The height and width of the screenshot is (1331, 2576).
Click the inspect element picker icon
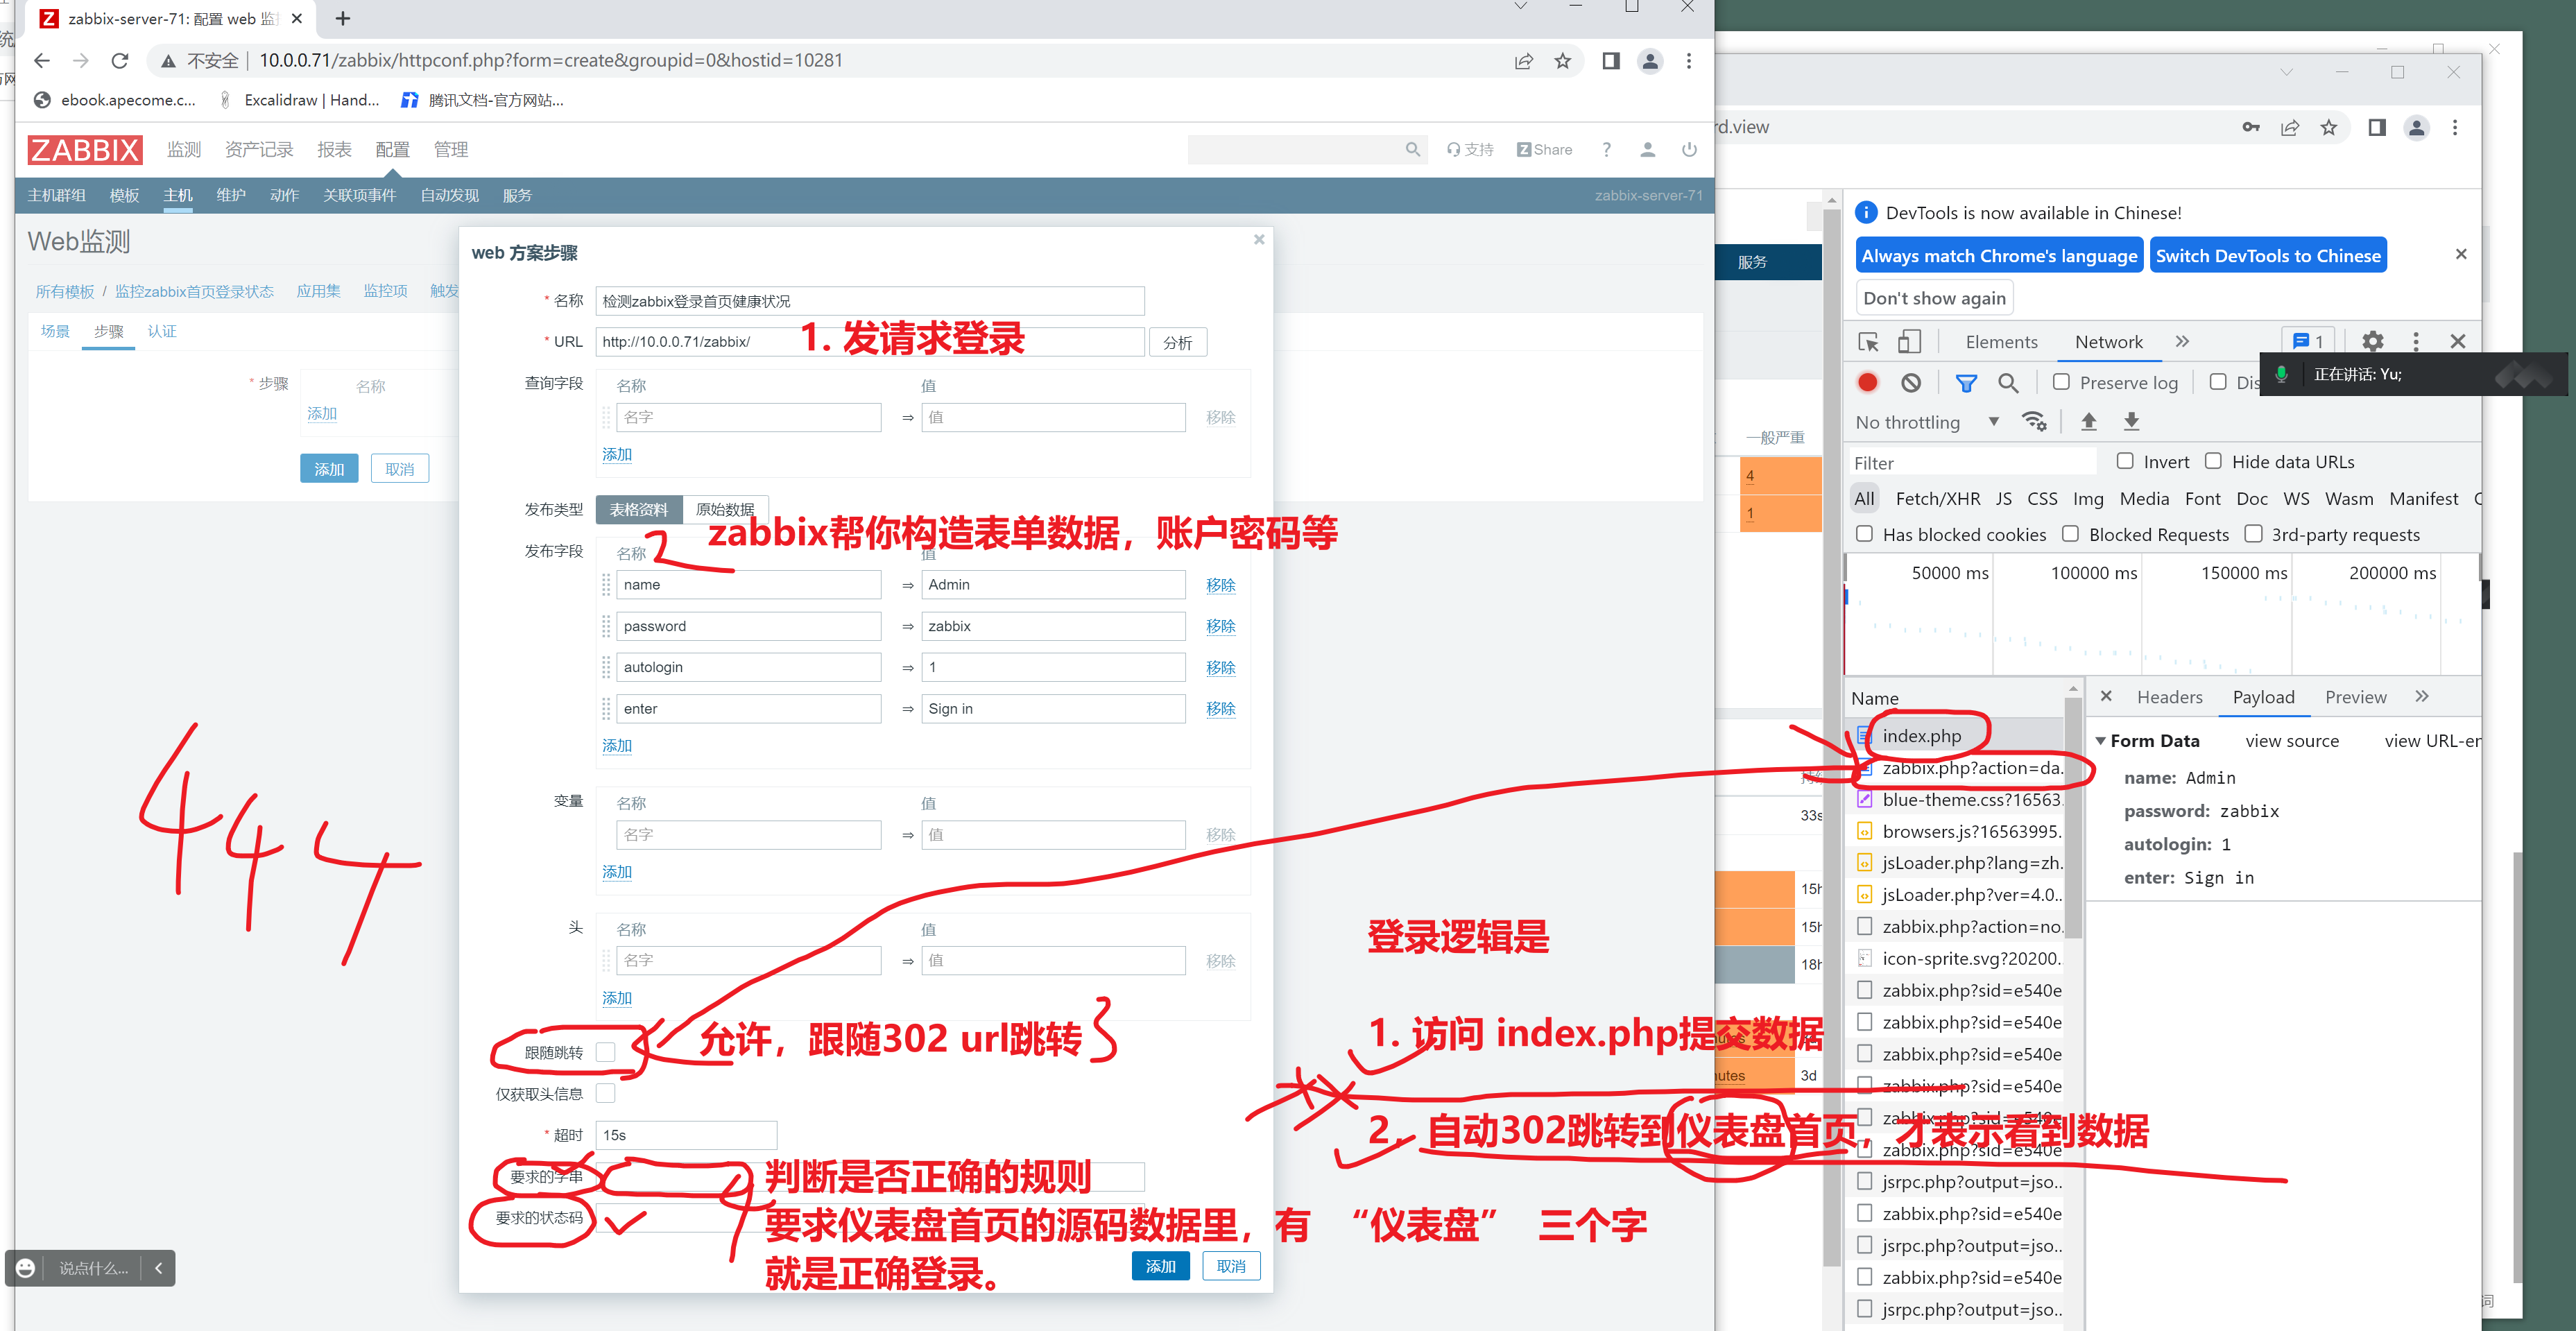tap(1867, 342)
